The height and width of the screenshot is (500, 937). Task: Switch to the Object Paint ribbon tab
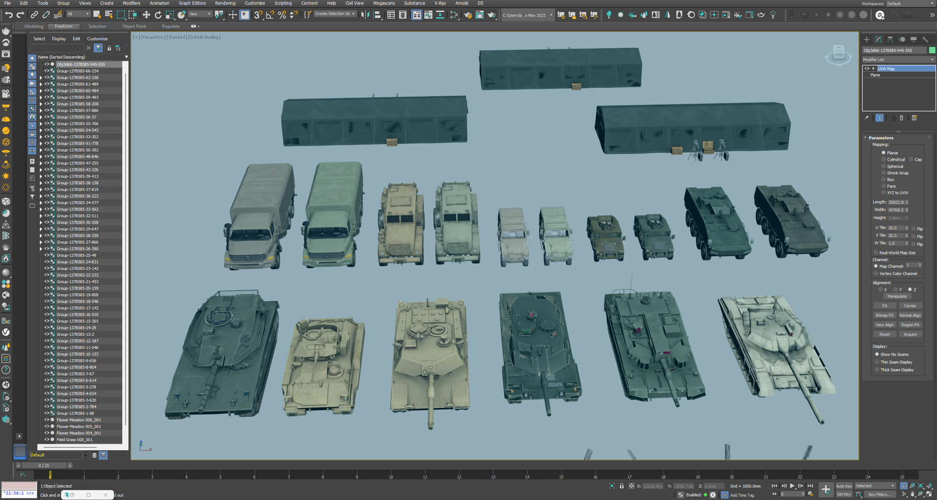coord(134,27)
